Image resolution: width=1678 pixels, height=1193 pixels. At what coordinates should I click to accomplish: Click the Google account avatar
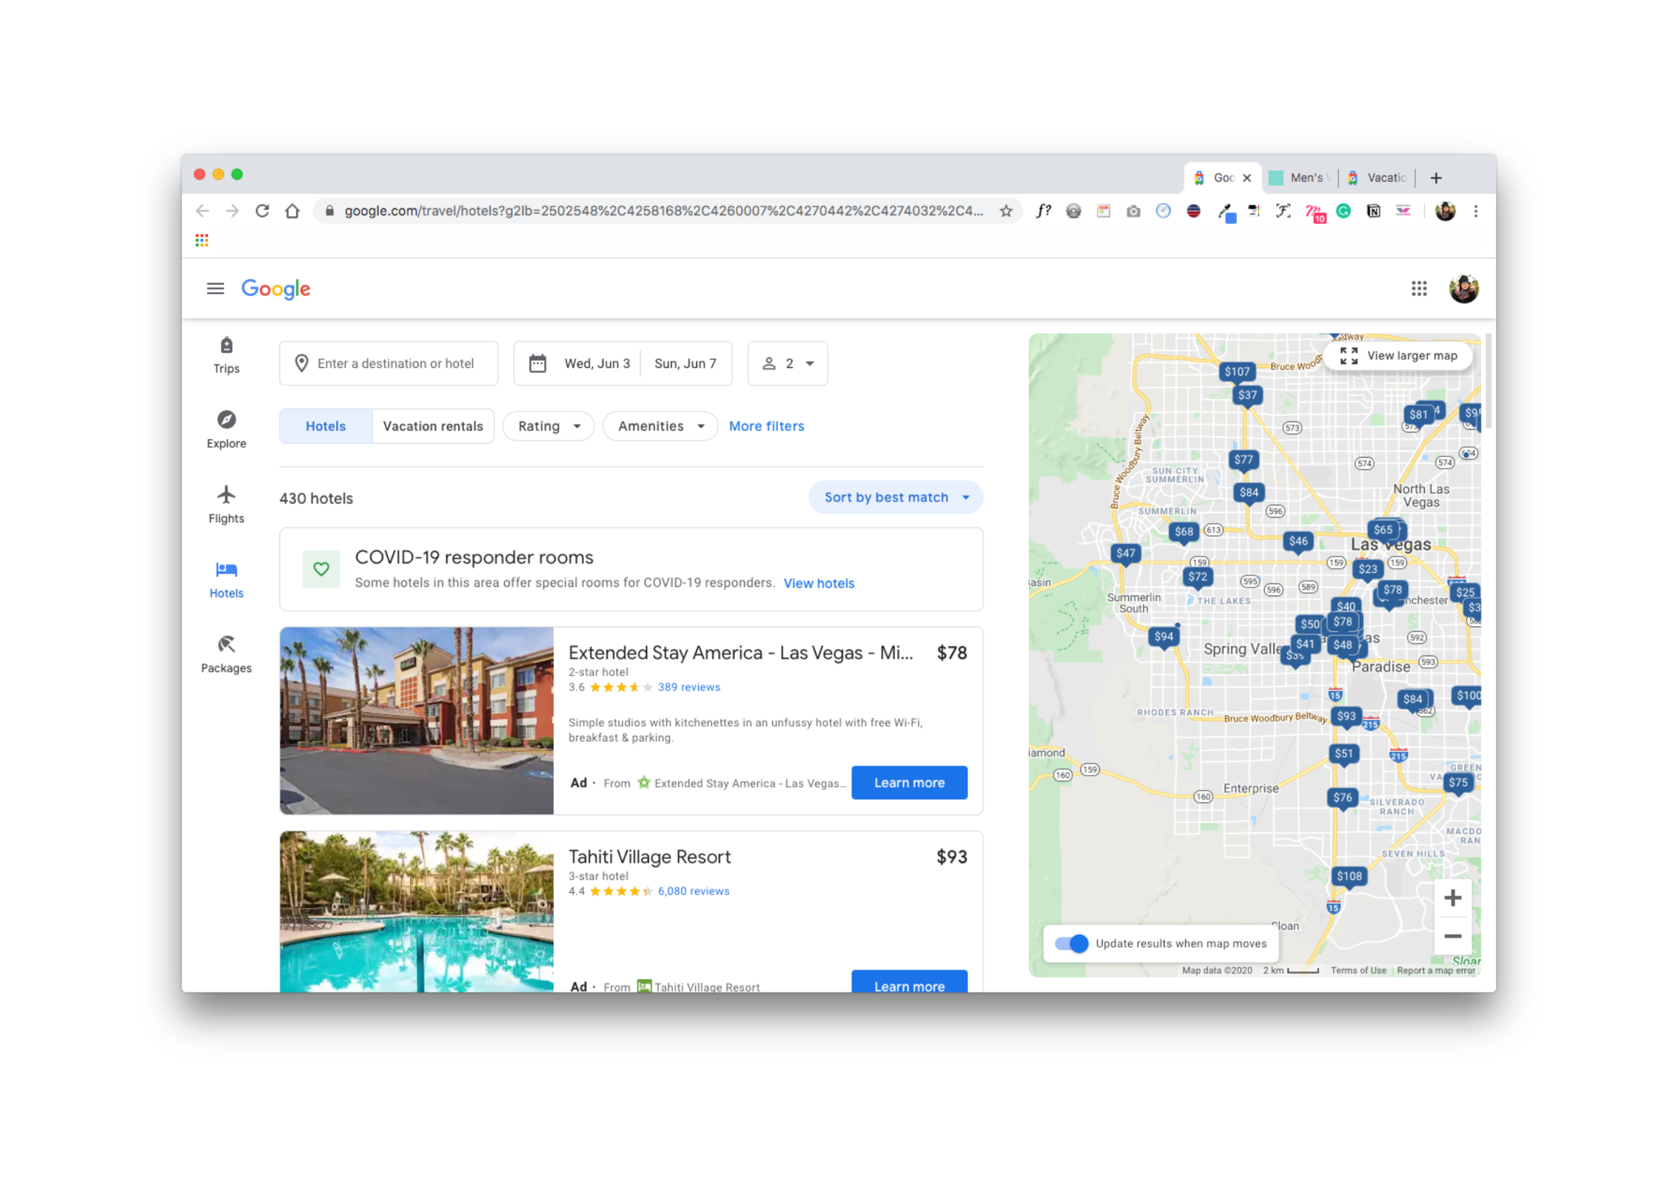point(1463,289)
